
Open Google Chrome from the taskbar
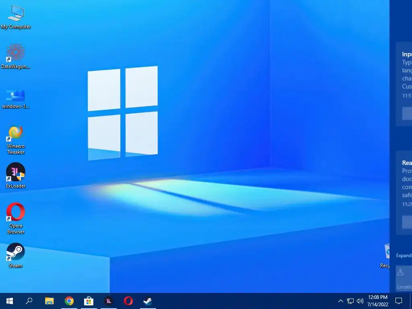coord(69,301)
